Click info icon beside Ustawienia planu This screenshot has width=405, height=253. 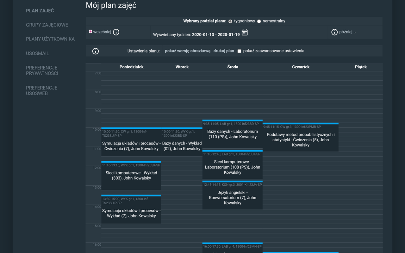point(96,51)
